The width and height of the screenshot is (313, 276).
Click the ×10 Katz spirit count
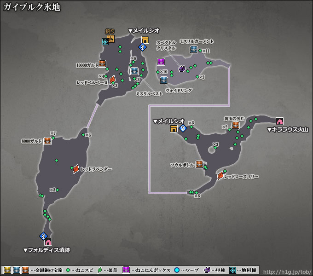coord(163,72)
